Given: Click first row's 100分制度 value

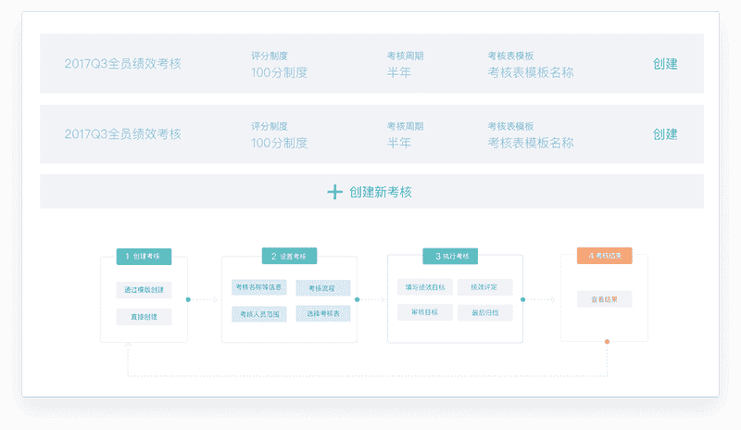Looking at the screenshot, I should pyautogui.click(x=280, y=72).
